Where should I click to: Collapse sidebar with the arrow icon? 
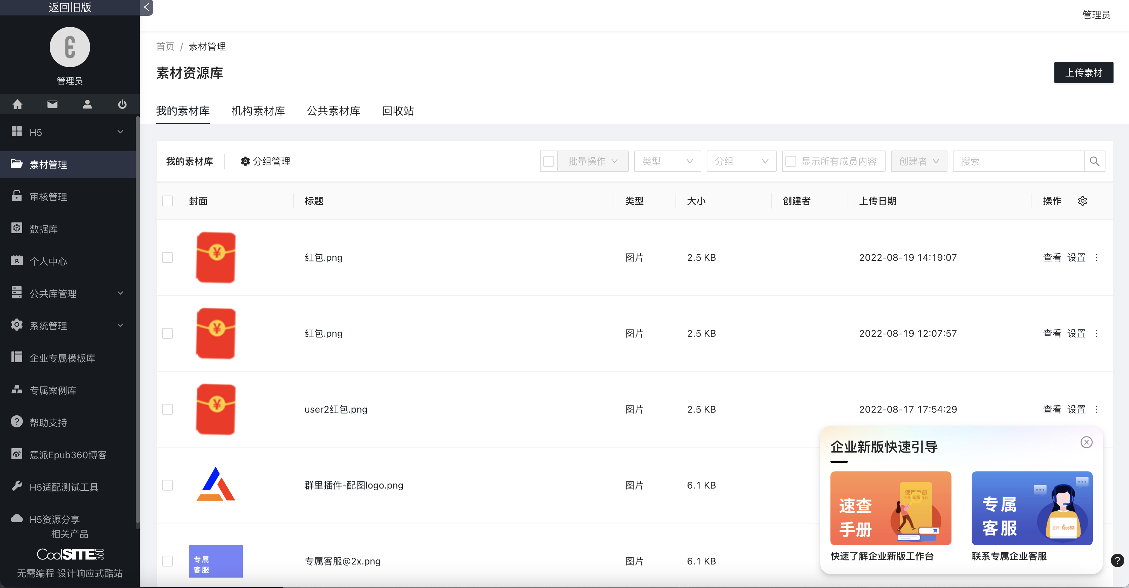(146, 7)
